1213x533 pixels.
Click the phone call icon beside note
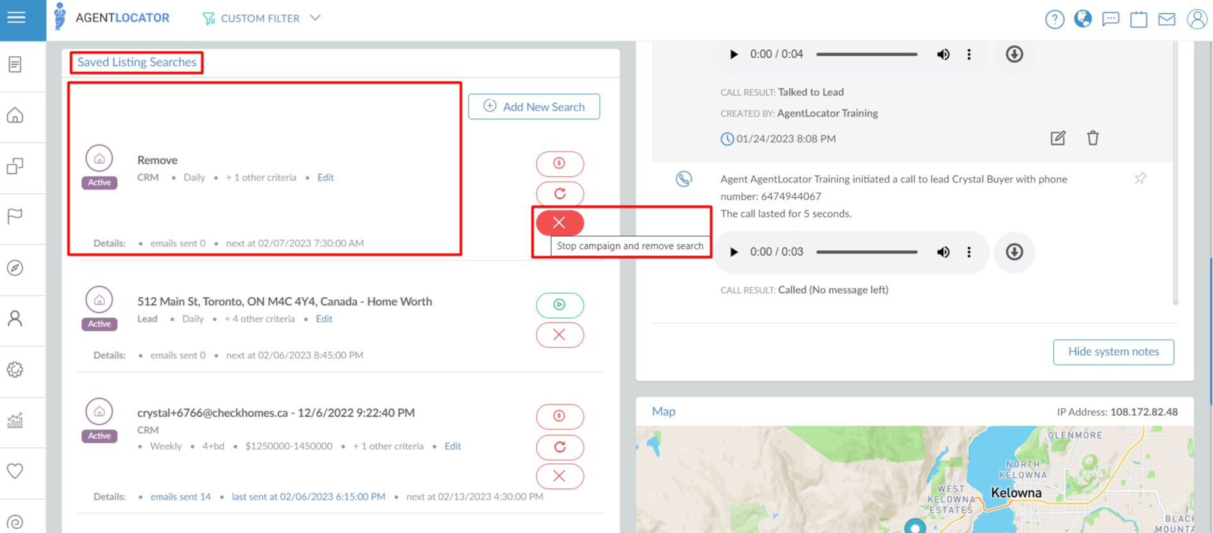tap(684, 179)
